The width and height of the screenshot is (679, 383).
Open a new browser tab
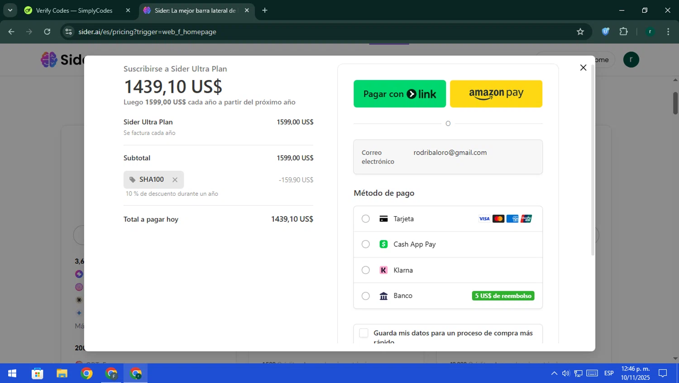coord(265,10)
